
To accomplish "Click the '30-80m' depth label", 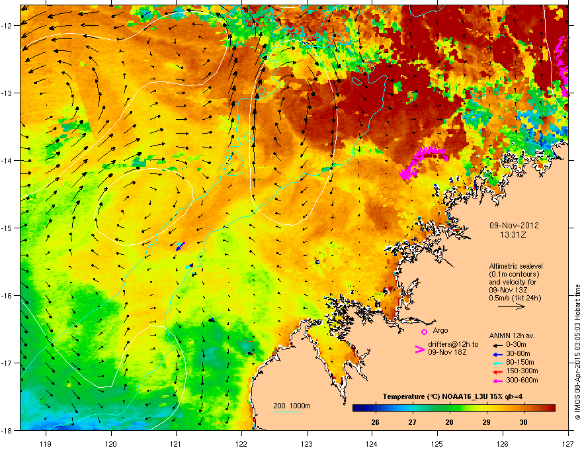I will pyautogui.click(x=518, y=354).
